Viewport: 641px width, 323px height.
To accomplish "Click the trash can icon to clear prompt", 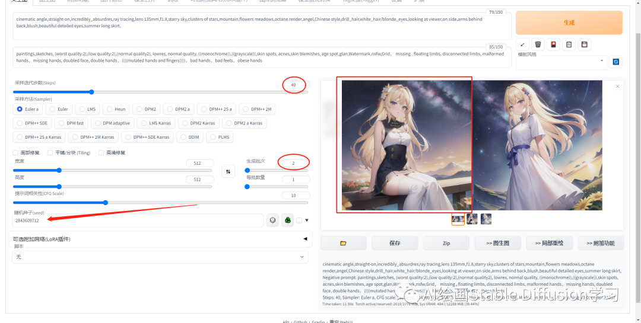I will click(x=538, y=44).
